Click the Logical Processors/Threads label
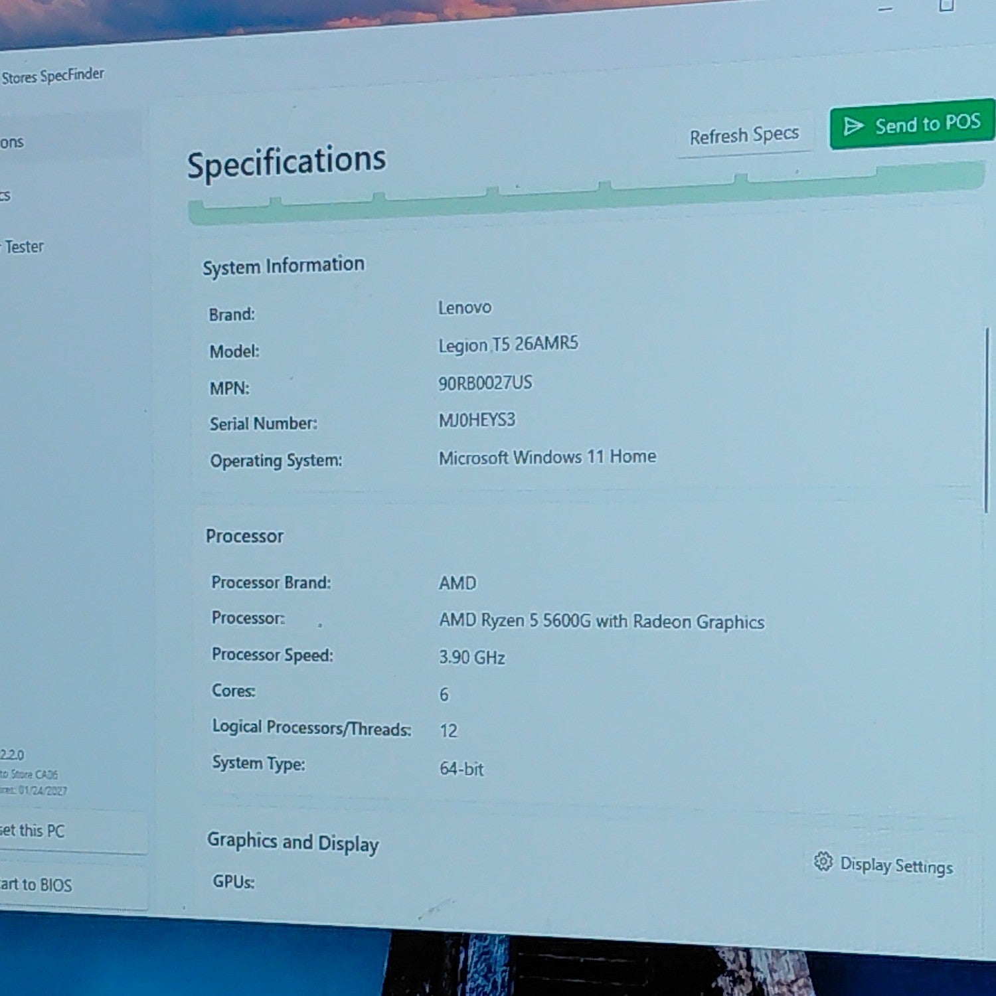The image size is (996, 996). click(x=312, y=728)
